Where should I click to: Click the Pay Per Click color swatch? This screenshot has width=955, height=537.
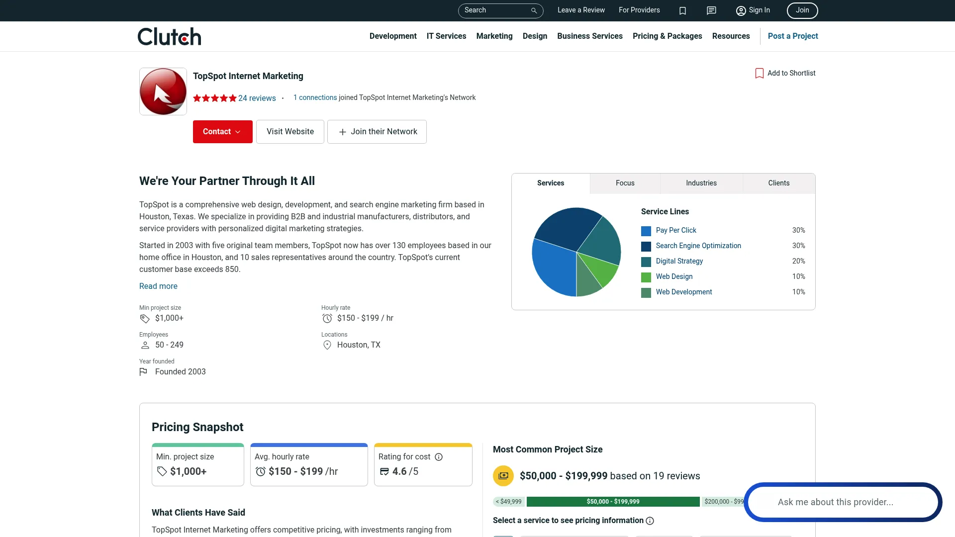coord(646,231)
